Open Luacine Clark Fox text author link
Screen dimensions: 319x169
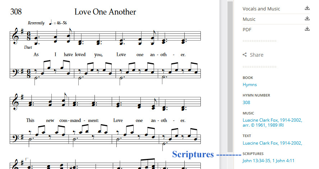pos(272,143)
